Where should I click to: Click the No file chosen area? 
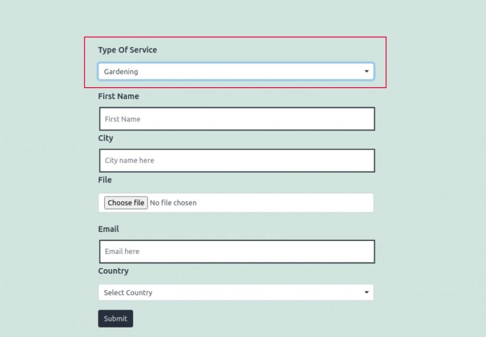click(173, 202)
